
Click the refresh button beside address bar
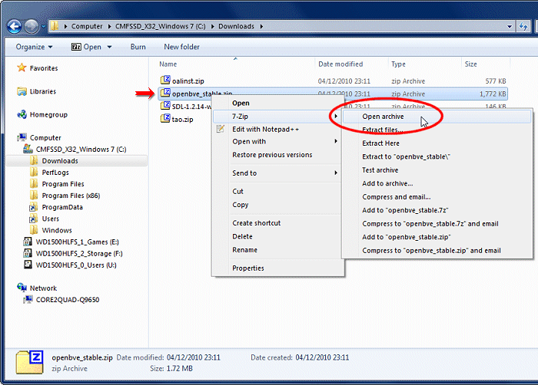pyautogui.click(x=523, y=26)
